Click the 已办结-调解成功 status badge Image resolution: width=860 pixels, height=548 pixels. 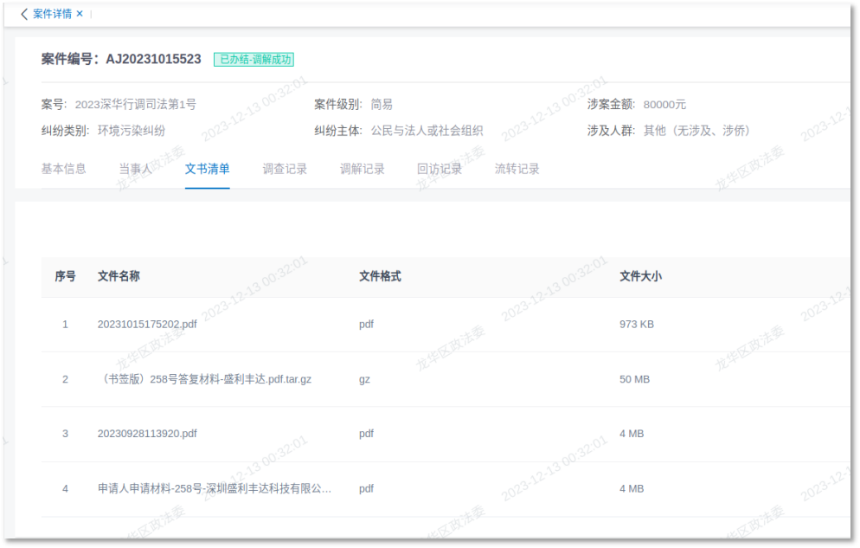click(x=254, y=60)
